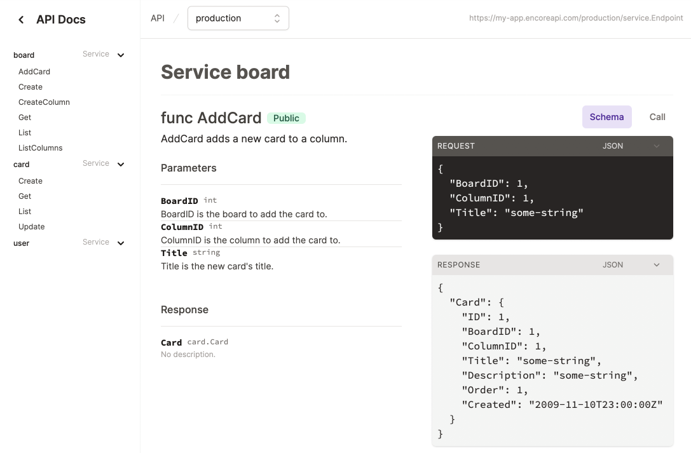This screenshot has width=691, height=453.
Task: Click the stepper arrows inside the production selector
Action: tap(277, 18)
